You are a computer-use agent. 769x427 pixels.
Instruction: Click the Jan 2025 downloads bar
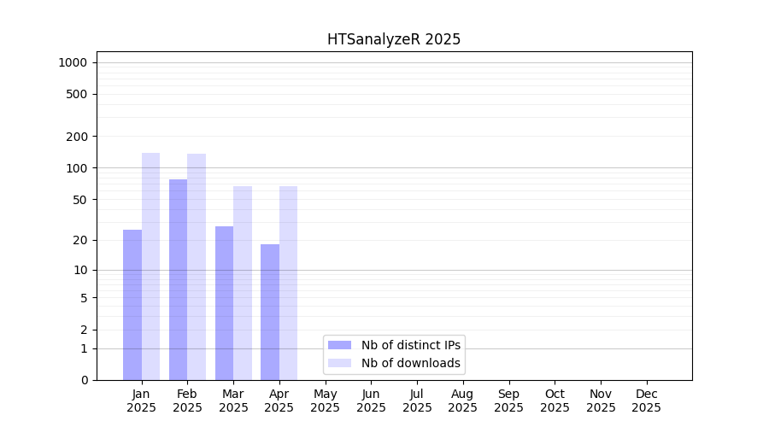coord(150,266)
